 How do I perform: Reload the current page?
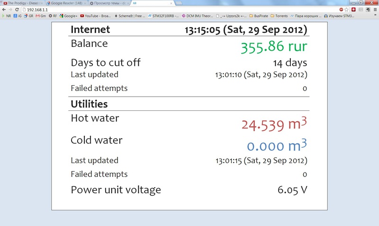click(x=17, y=9)
